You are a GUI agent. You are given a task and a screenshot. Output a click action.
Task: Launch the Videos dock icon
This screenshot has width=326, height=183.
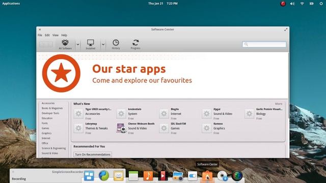163,176
